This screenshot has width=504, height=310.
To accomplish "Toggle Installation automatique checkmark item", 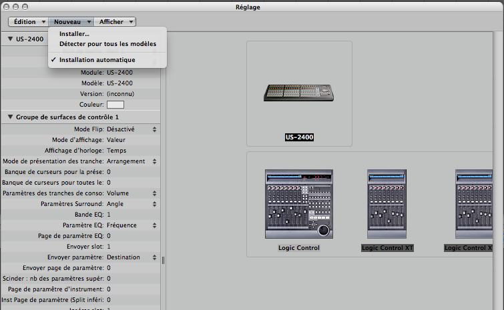I will point(97,60).
